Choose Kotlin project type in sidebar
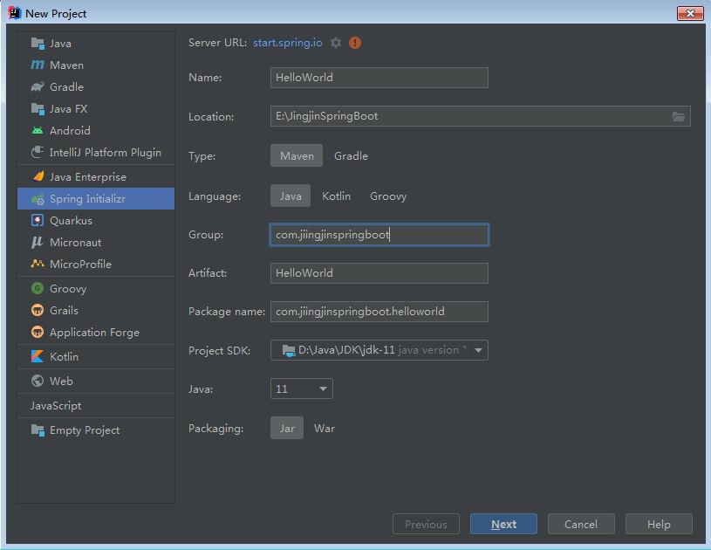Image resolution: width=711 pixels, height=550 pixels. (x=96, y=357)
